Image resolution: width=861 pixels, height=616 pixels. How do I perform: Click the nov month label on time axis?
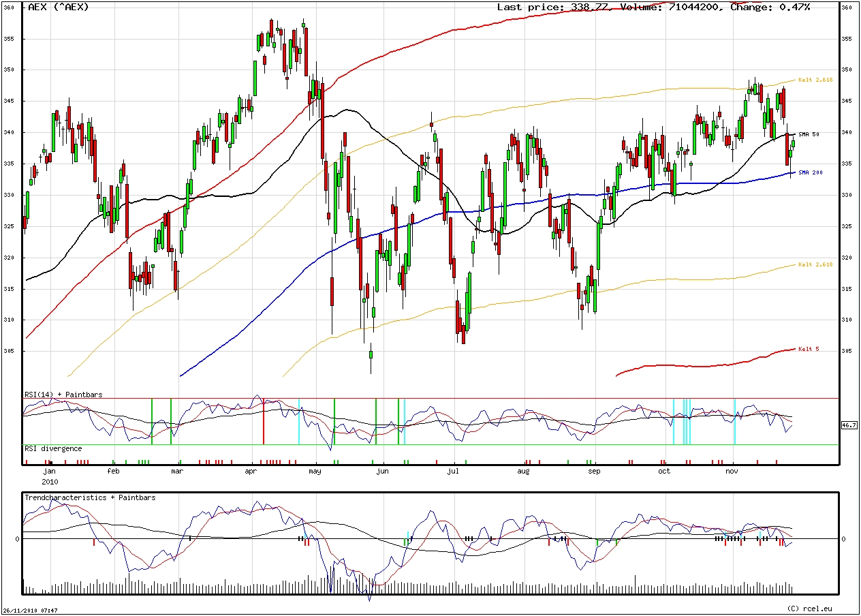[x=732, y=471]
